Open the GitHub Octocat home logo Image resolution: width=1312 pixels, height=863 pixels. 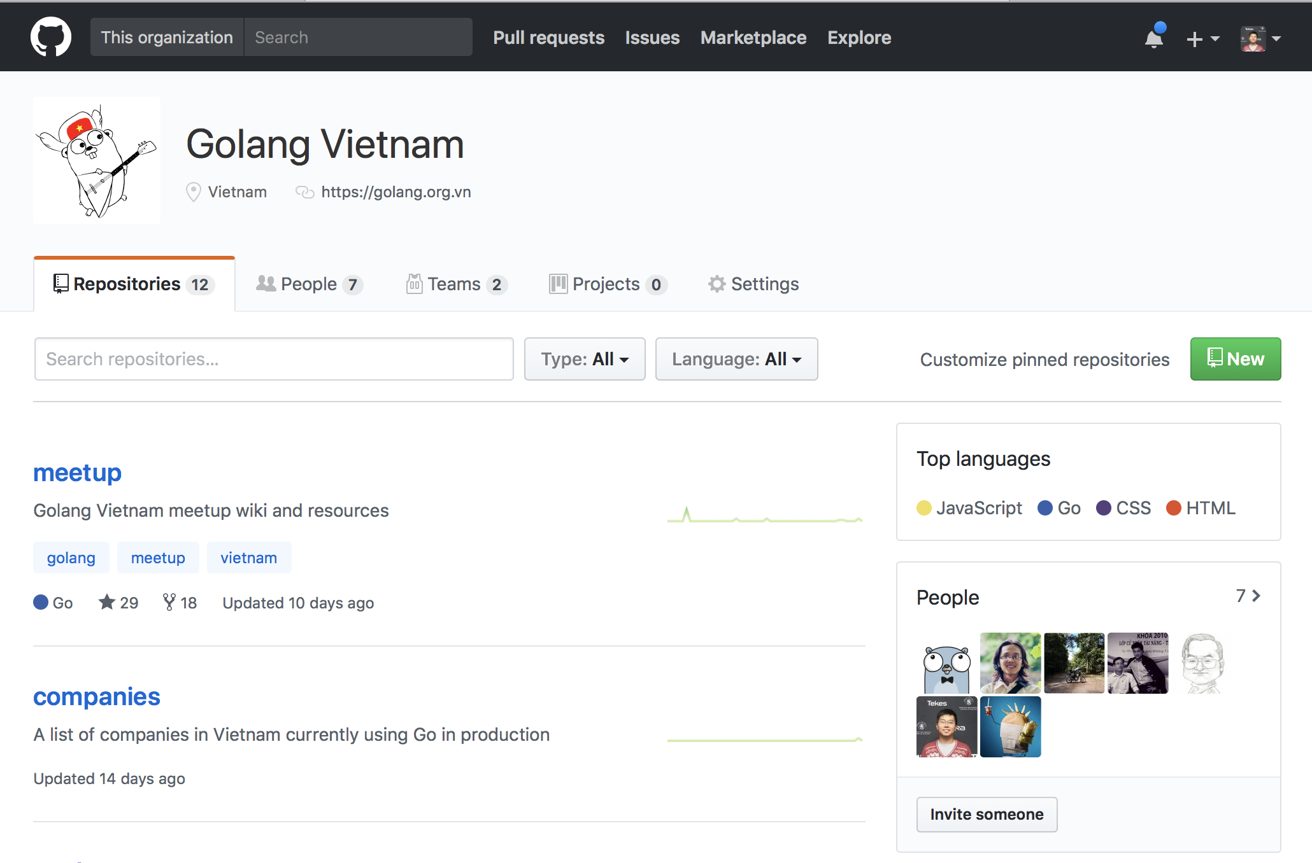click(51, 37)
